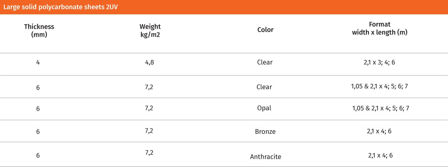Screen dimensions: 448x167
Task: Click the Bronze color cell
Action: pyautogui.click(x=265, y=131)
